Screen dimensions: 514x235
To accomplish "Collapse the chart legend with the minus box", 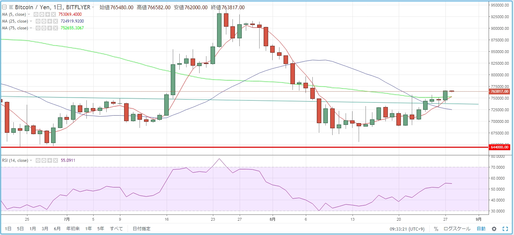I will click(4, 7).
